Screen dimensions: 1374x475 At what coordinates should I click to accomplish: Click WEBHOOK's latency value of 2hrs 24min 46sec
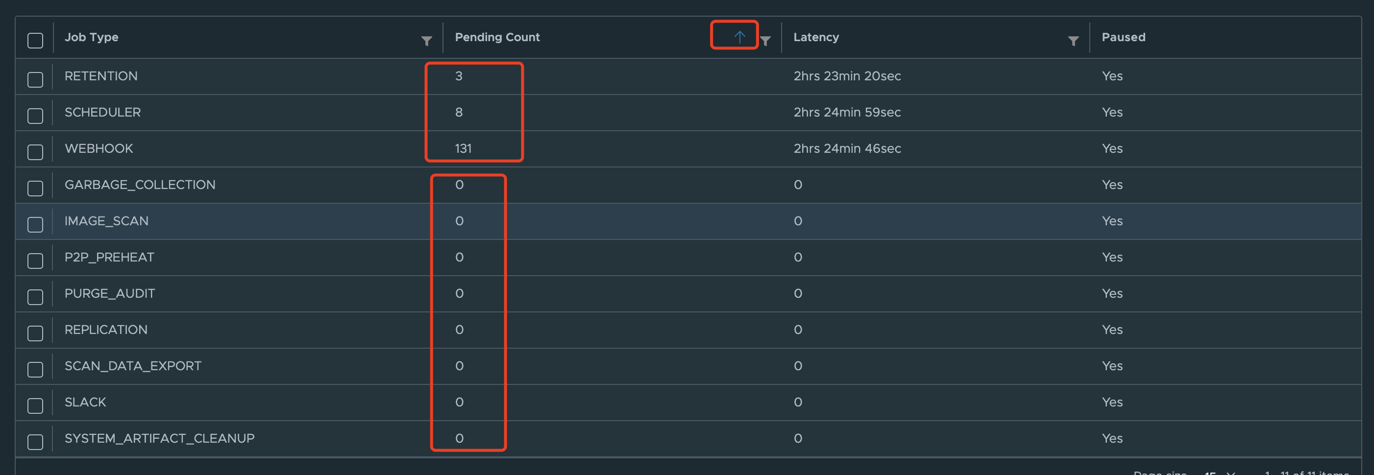click(x=847, y=149)
